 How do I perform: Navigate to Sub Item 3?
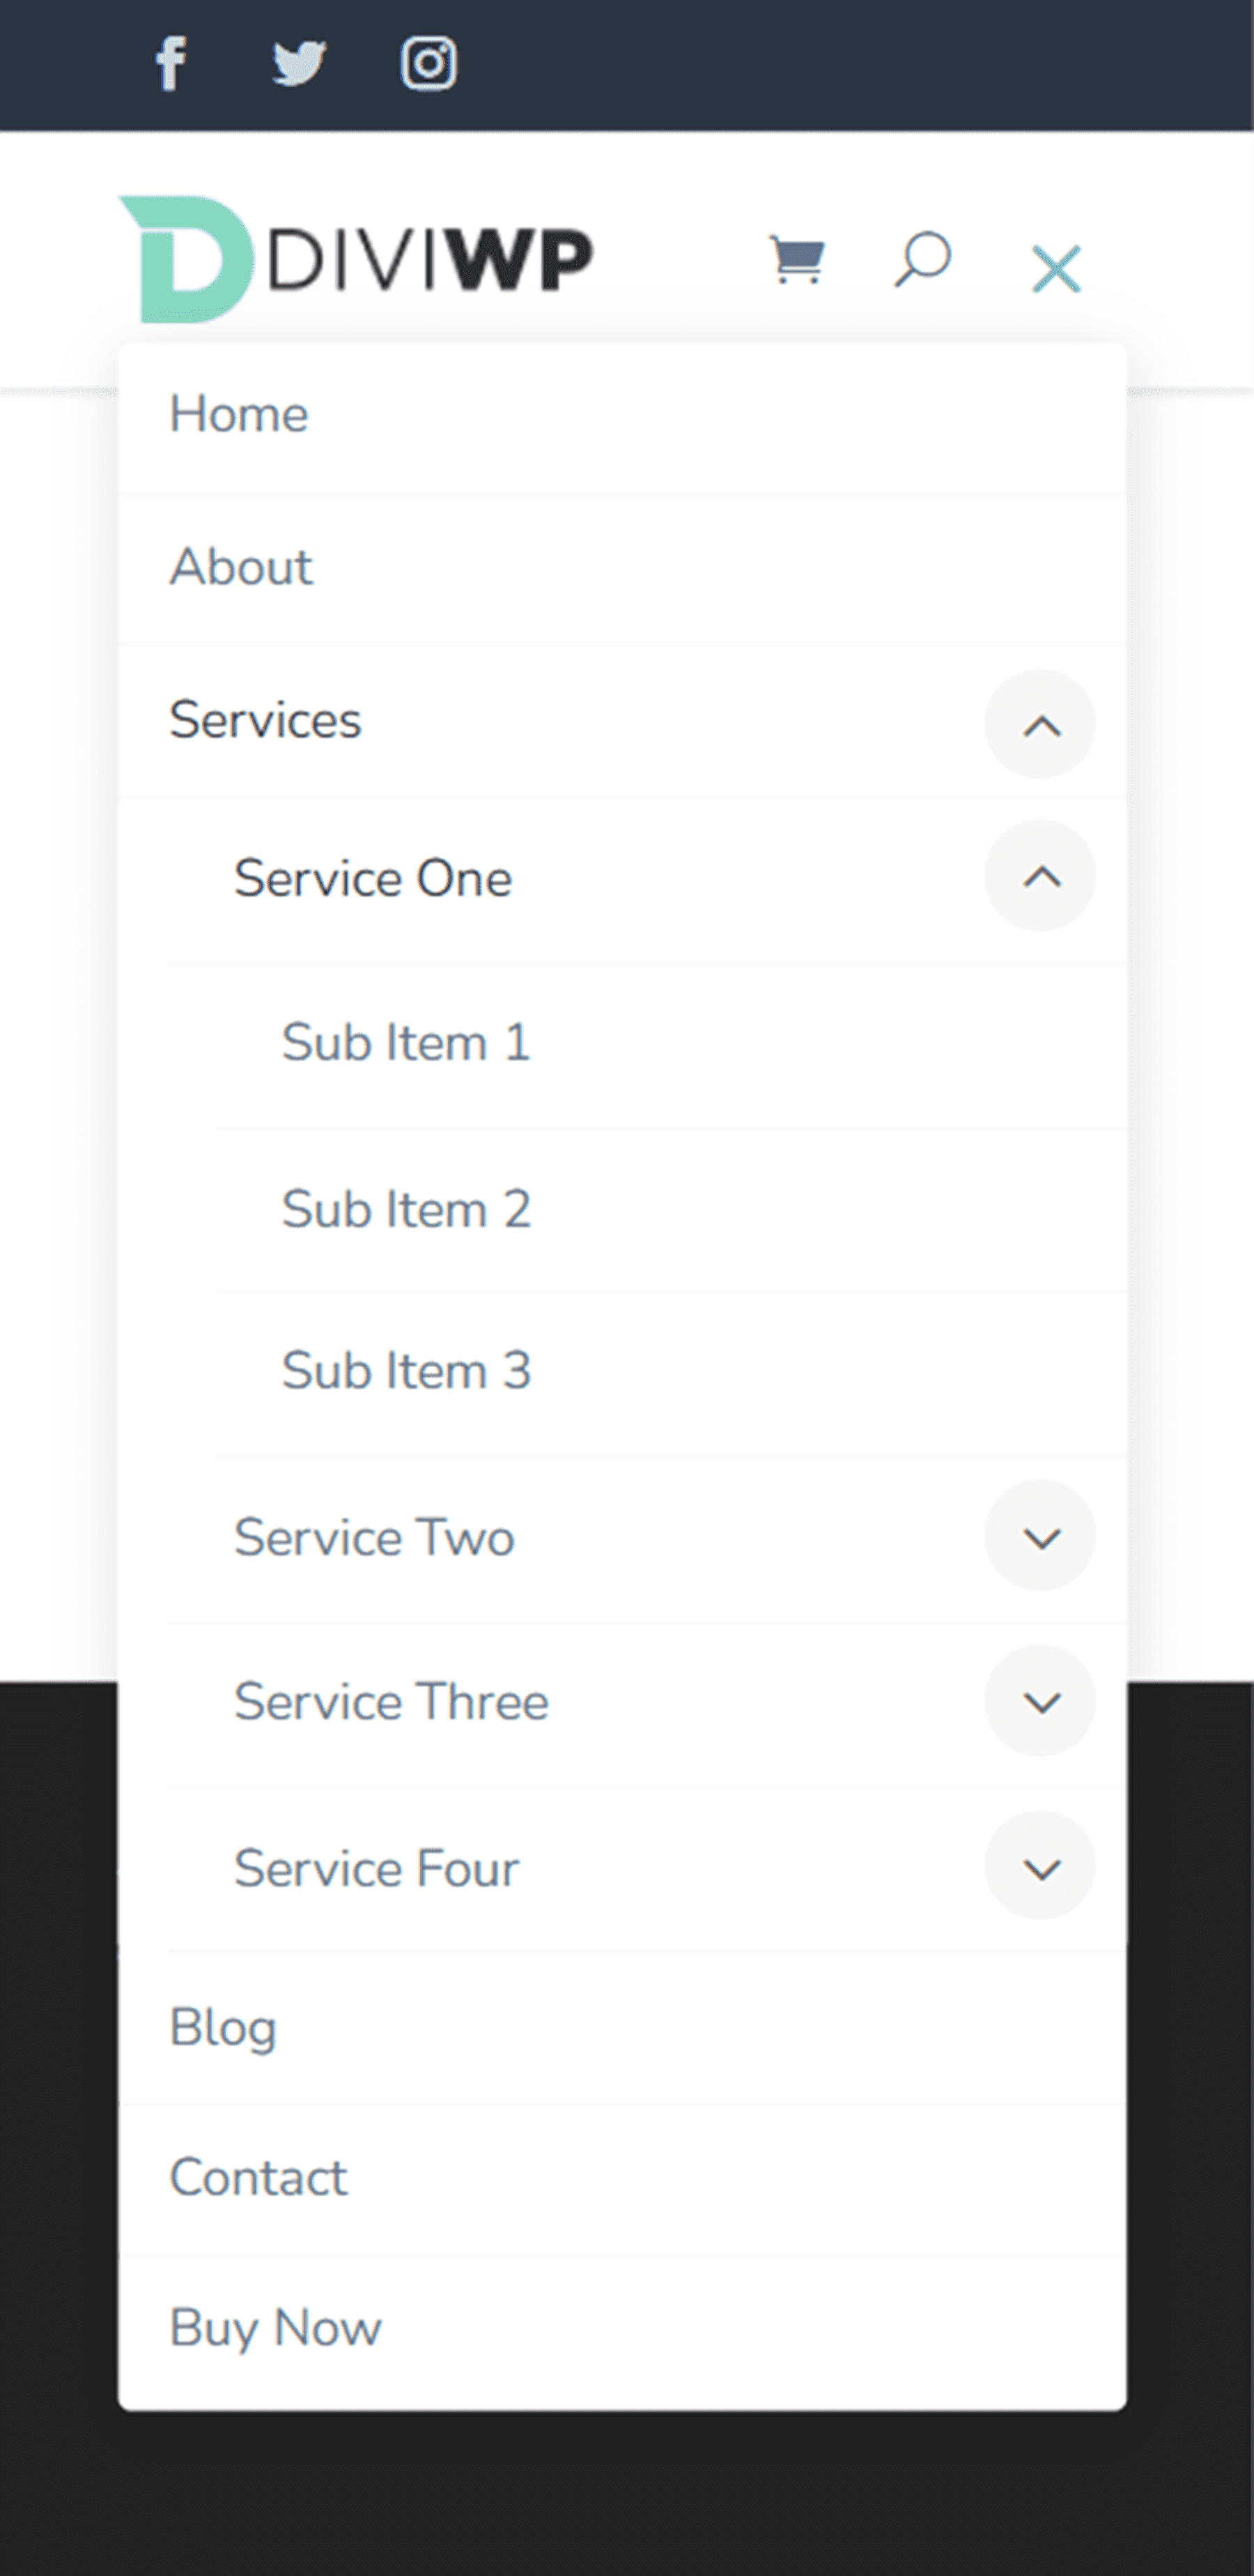coord(405,1371)
